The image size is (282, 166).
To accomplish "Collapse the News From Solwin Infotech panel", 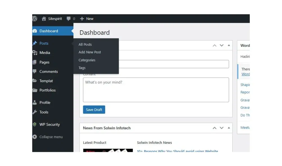I will point(229,128).
